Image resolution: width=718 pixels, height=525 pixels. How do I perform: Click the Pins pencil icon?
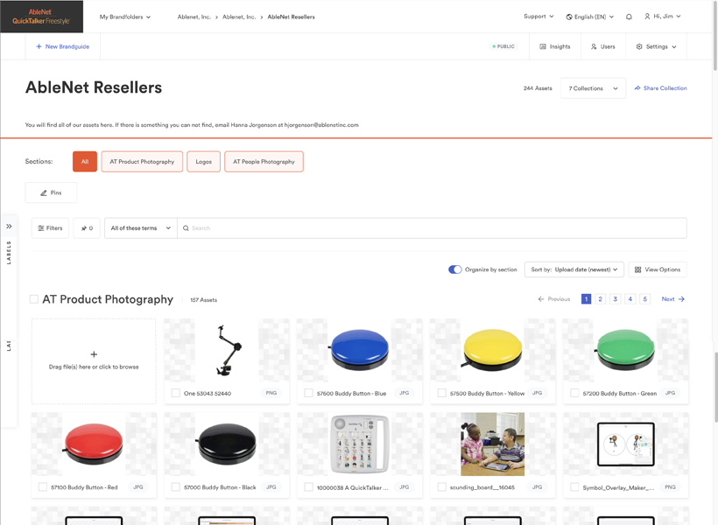[x=44, y=192]
